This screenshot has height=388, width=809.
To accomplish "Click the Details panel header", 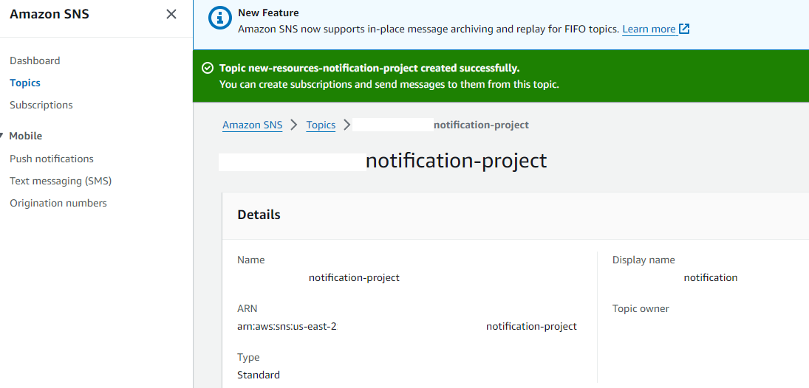I will (259, 215).
